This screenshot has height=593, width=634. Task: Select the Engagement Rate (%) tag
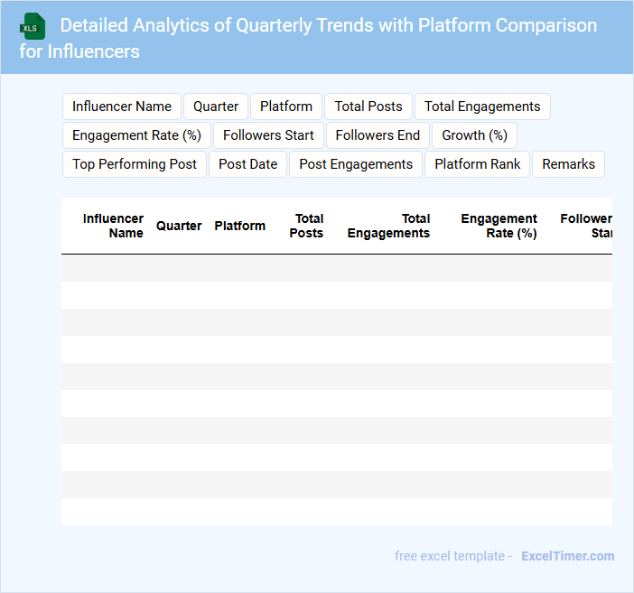pos(136,135)
